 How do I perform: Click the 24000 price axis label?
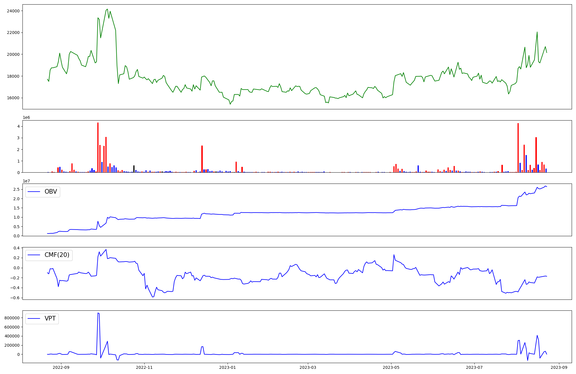click(14, 11)
